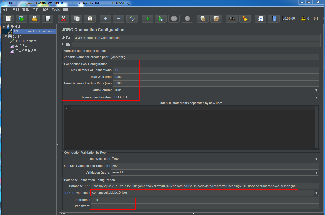Screen dimensions: 325x215
Task: Click inside the Init SQL statements editor
Action: coord(193,127)
